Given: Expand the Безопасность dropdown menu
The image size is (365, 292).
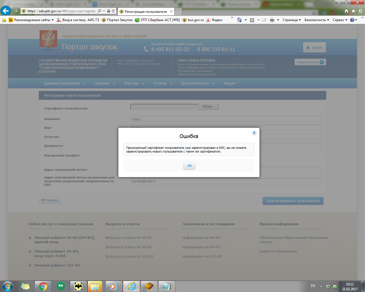Looking at the screenshot, I should tap(317, 20).
